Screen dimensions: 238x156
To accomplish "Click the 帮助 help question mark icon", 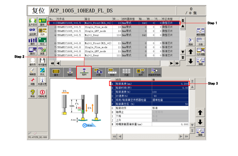I will (x=33, y=93).
